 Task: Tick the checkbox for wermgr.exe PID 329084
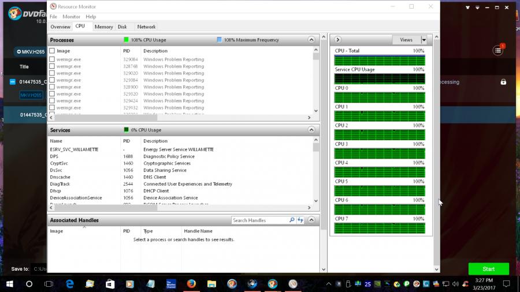coord(52,59)
